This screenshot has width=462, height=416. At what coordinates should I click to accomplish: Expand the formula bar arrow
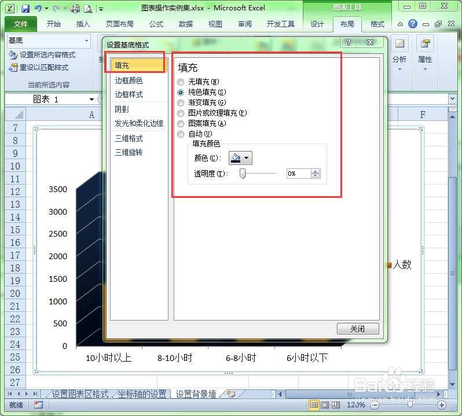pyautogui.click(x=453, y=98)
